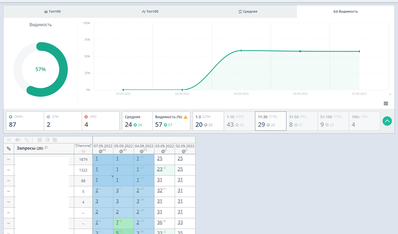Click the link icon in table header
Image resolution: width=398 pixels, height=234 pixels.
coord(8,148)
